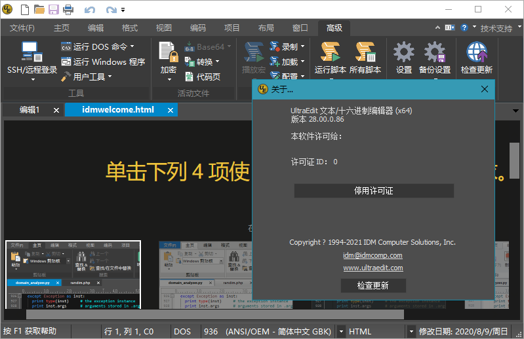Click the undo arrow in quick access toolbar
Image resolution: width=524 pixels, height=339 pixels.
pos(89,10)
